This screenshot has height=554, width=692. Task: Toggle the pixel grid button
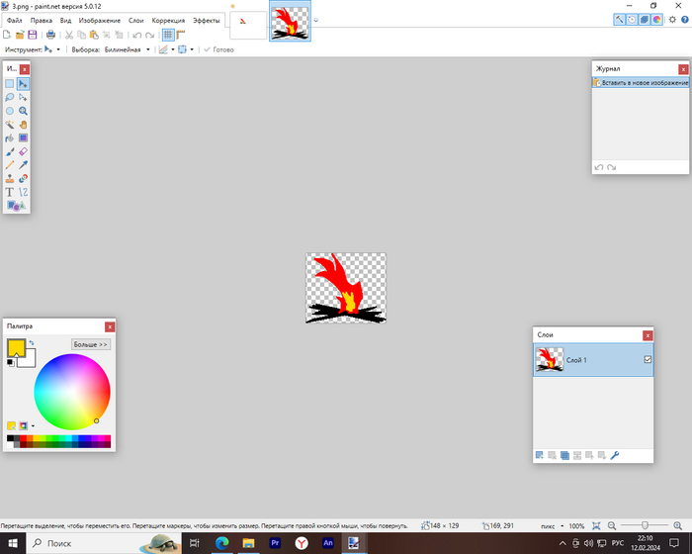click(168, 35)
